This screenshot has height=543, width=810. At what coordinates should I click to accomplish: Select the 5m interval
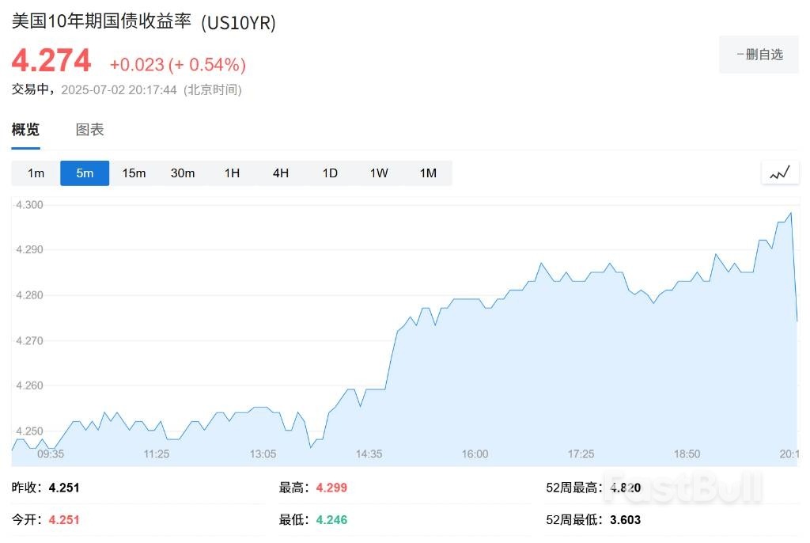[85, 173]
